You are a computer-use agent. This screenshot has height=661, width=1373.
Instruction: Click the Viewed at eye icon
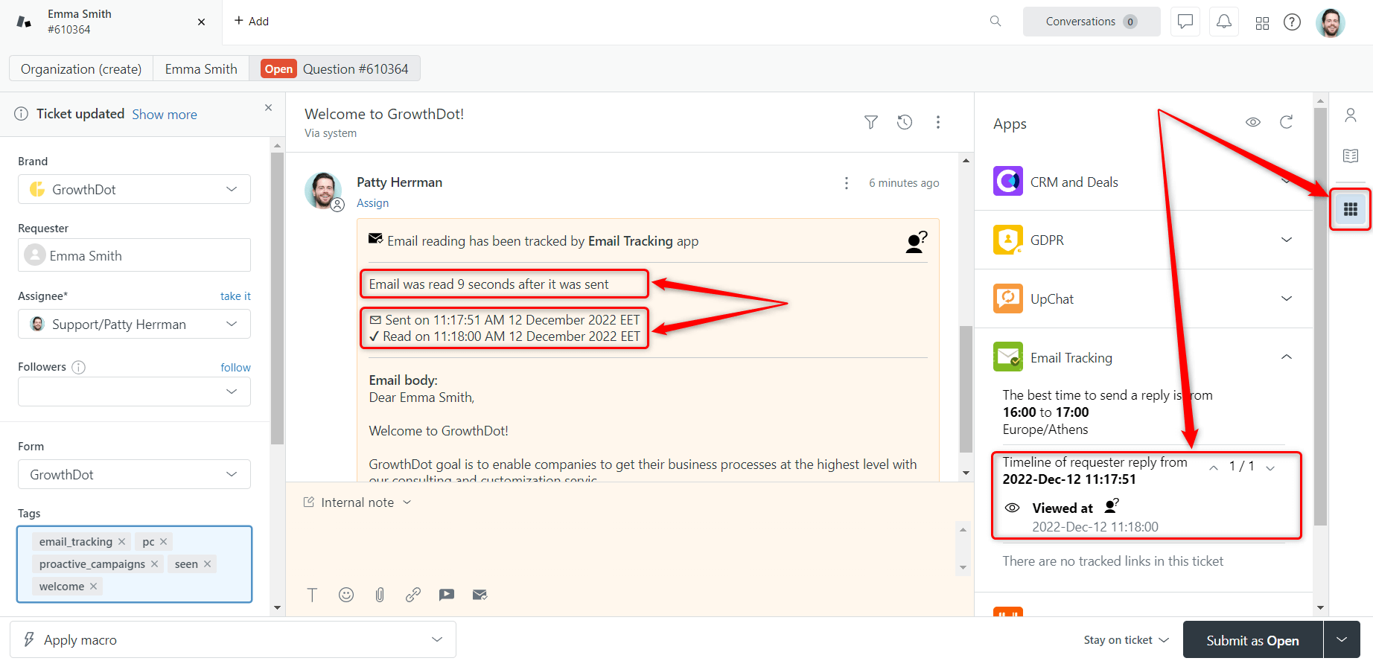tap(1012, 508)
